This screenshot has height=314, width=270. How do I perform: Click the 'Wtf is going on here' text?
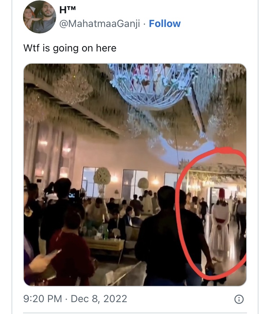click(x=70, y=48)
